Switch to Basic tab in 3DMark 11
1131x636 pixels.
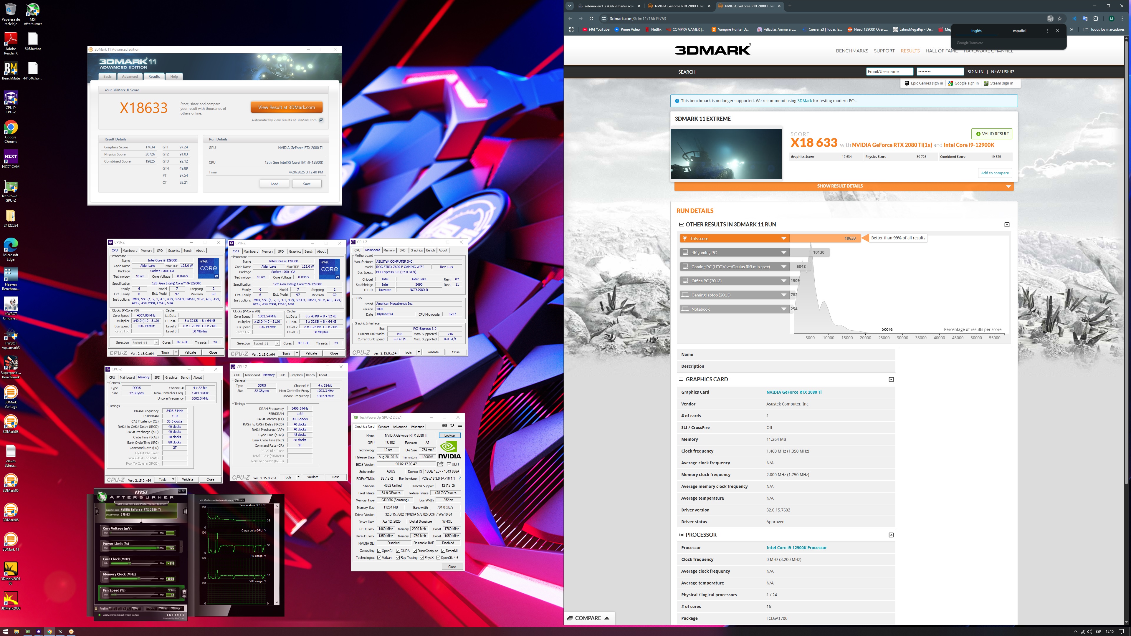click(x=108, y=76)
